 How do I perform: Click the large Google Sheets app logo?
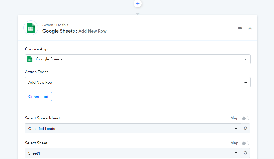click(x=31, y=28)
